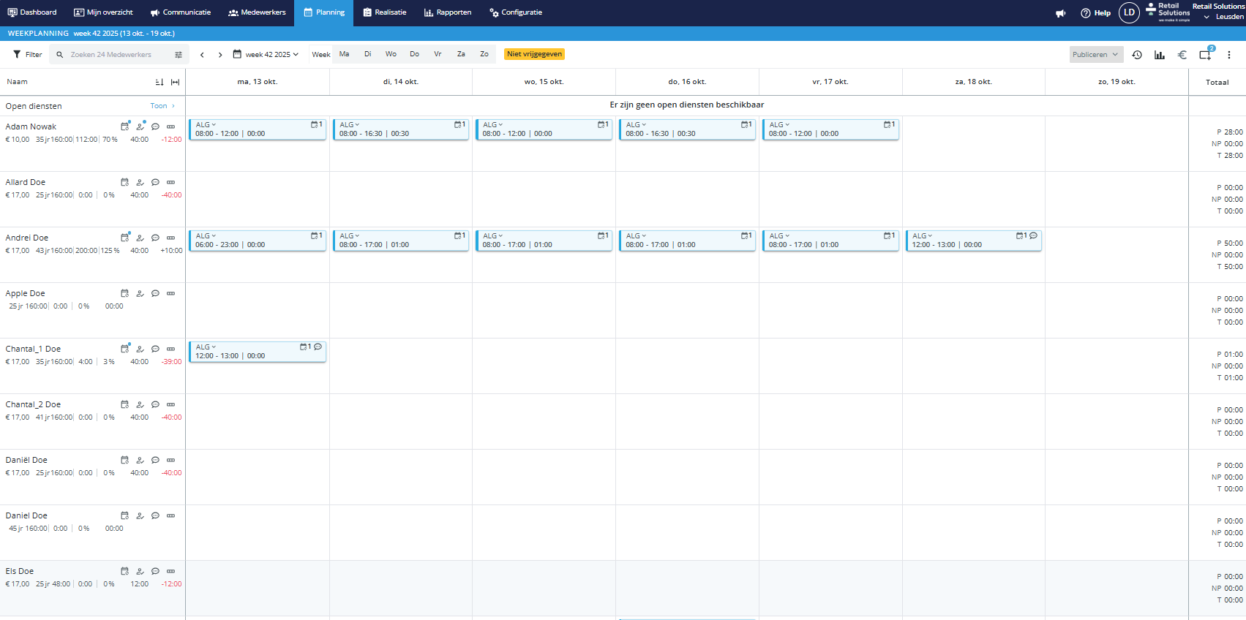Open the Filter panel
The height and width of the screenshot is (620, 1246).
coord(28,55)
